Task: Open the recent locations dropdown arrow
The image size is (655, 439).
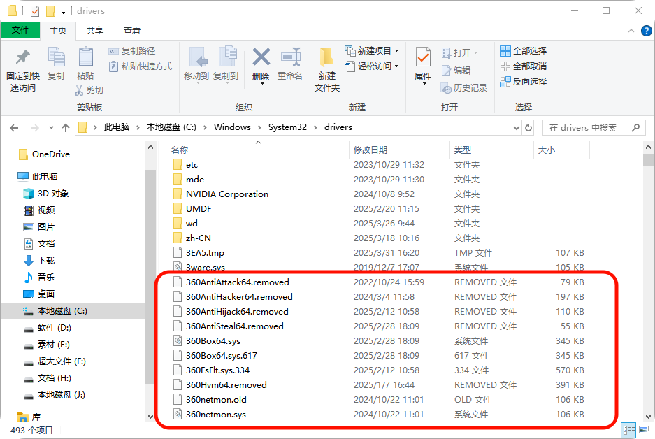Action: (51, 128)
